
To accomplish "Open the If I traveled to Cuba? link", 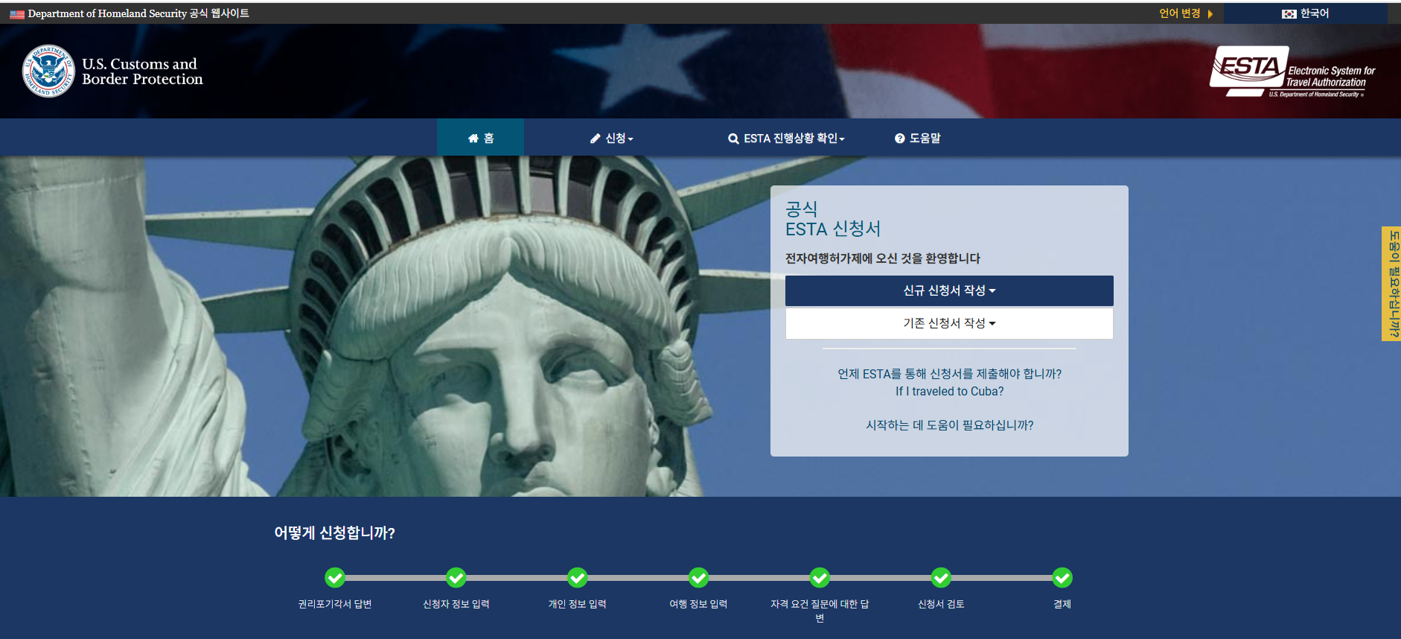I will [949, 392].
